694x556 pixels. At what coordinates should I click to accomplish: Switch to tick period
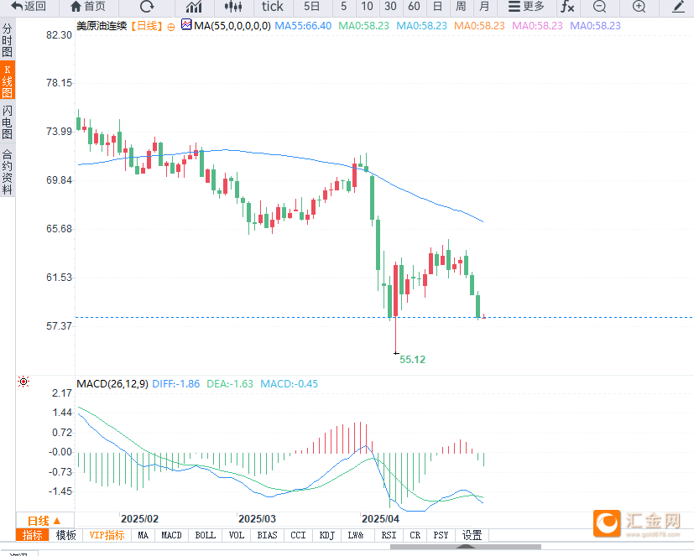(272, 7)
